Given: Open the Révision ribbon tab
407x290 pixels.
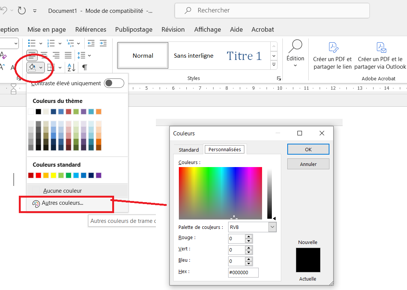Looking at the screenshot, I should [x=173, y=29].
